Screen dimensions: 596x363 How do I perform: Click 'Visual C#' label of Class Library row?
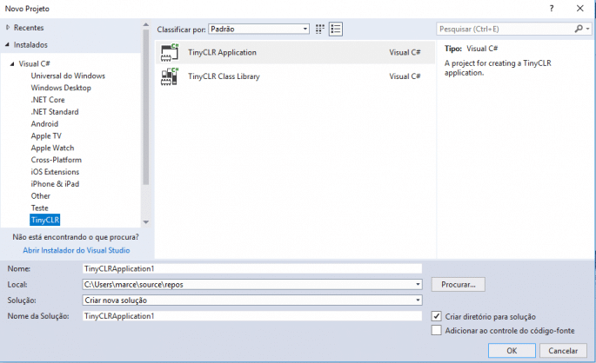click(405, 76)
